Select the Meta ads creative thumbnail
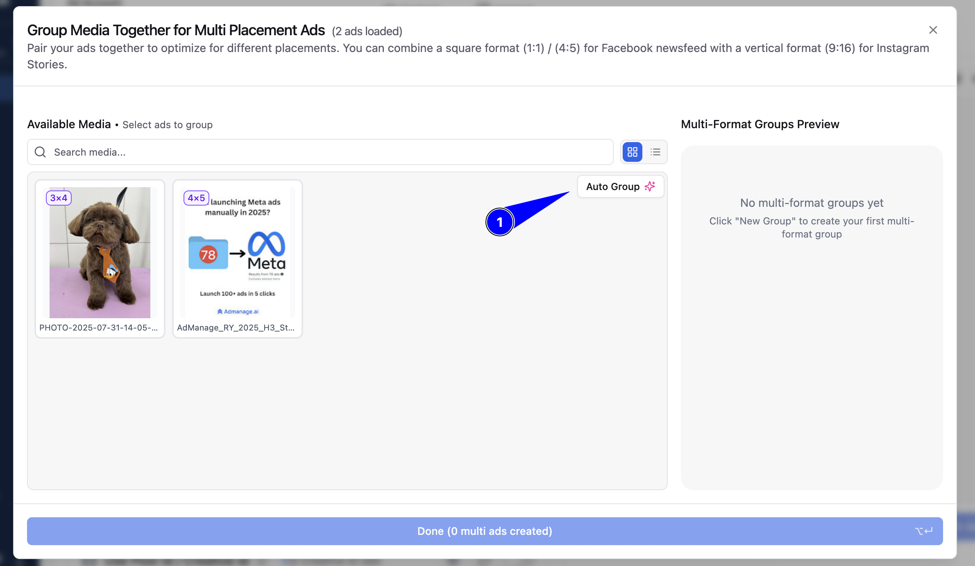 (238, 253)
